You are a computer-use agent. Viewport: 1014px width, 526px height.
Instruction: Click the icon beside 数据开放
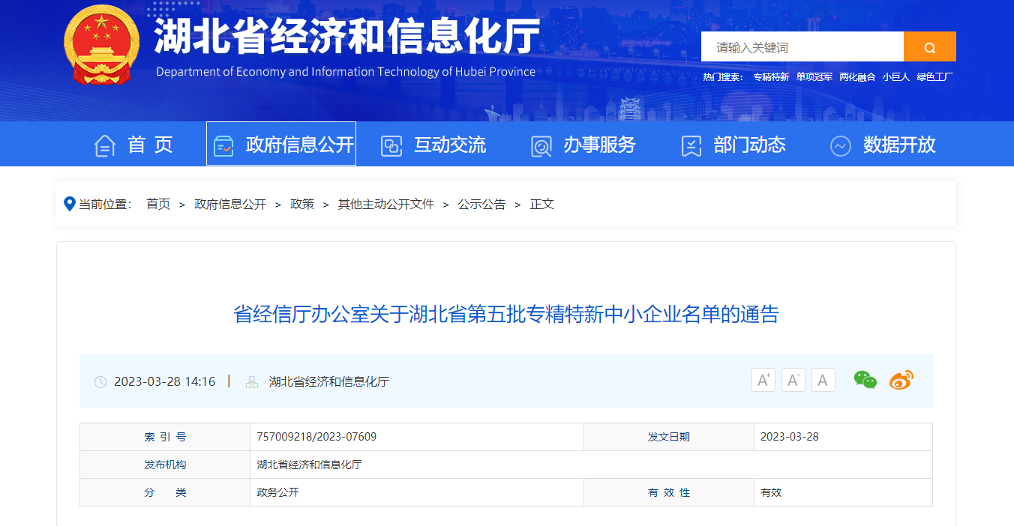pos(841,145)
